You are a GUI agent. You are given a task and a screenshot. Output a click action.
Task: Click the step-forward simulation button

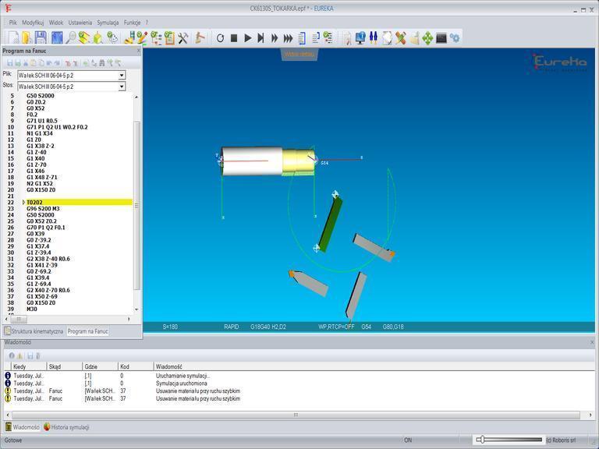[261, 37]
